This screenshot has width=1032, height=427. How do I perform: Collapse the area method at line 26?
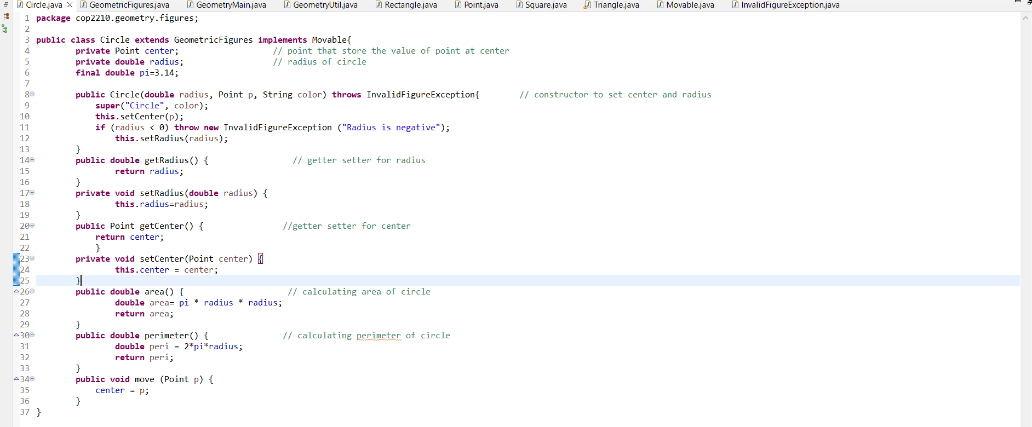point(32,291)
